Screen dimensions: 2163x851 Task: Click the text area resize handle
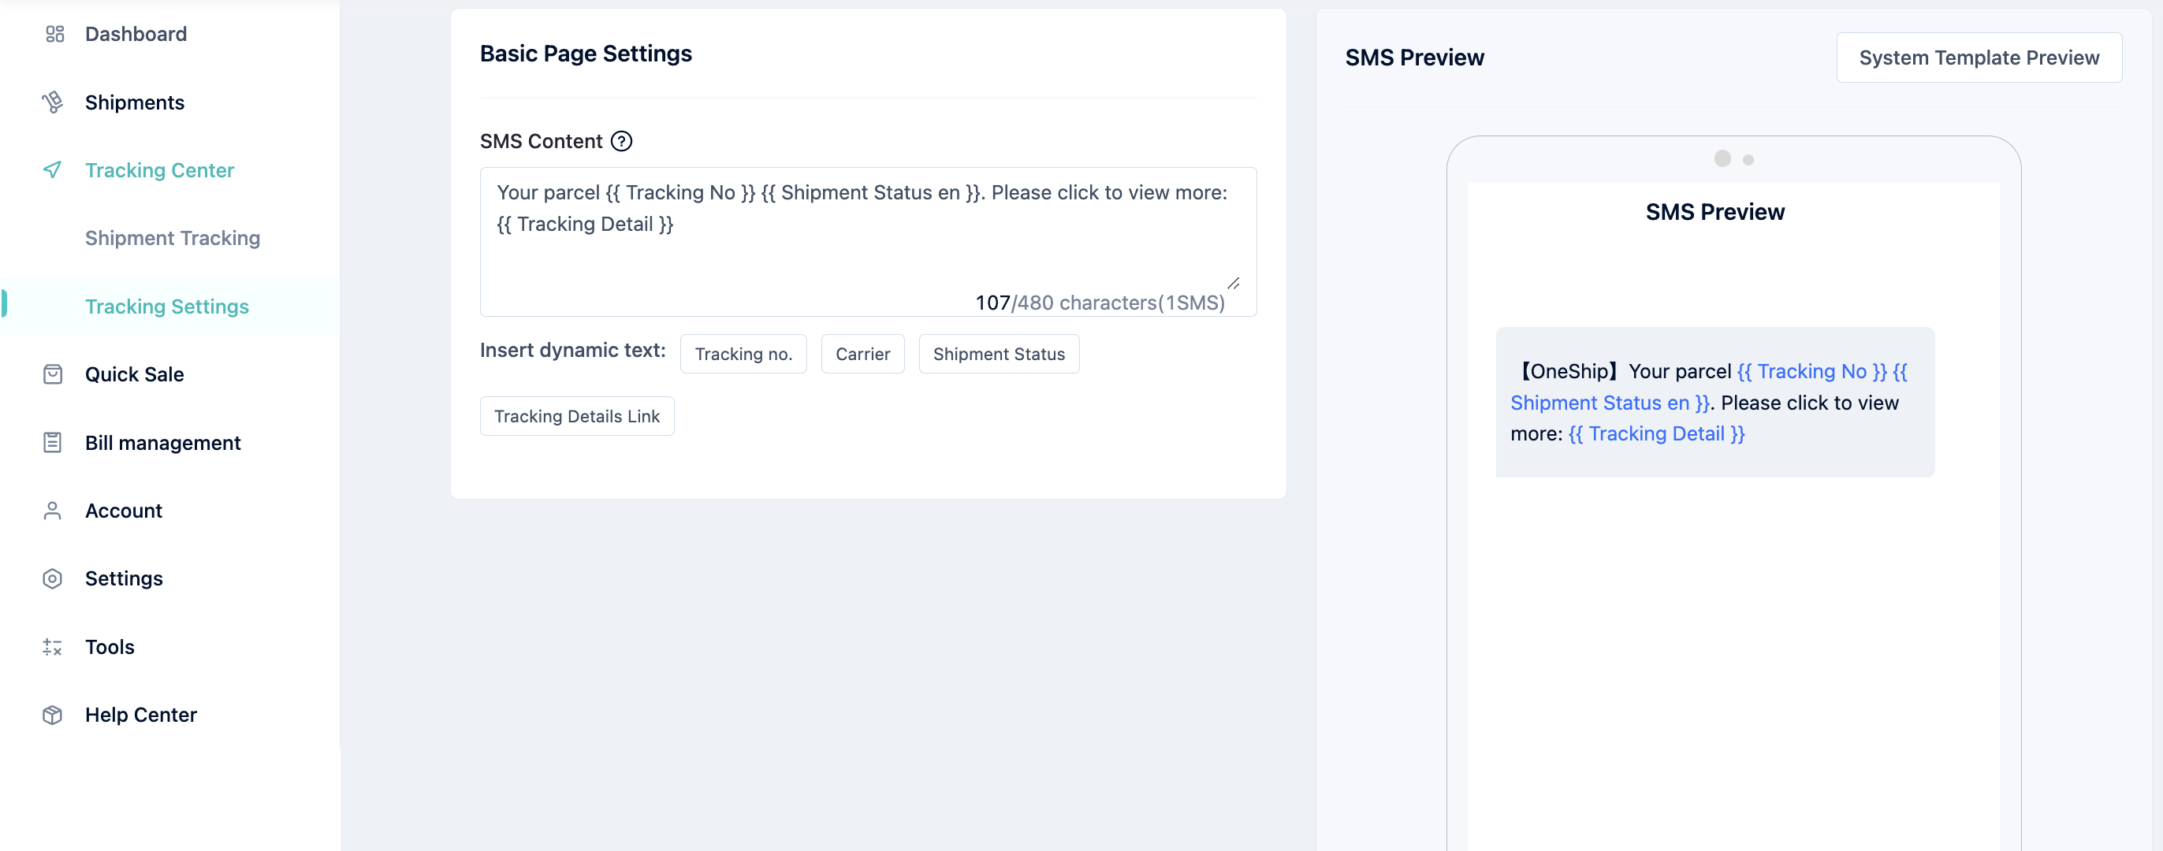pyautogui.click(x=1233, y=284)
